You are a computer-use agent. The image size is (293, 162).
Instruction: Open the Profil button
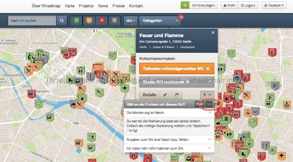pyautogui.click(x=229, y=5)
